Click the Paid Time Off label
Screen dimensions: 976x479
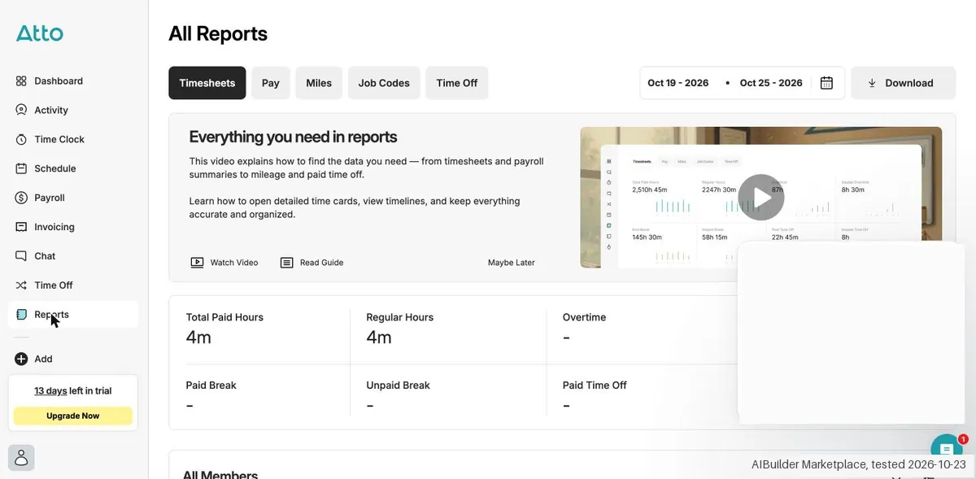(595, 385)
